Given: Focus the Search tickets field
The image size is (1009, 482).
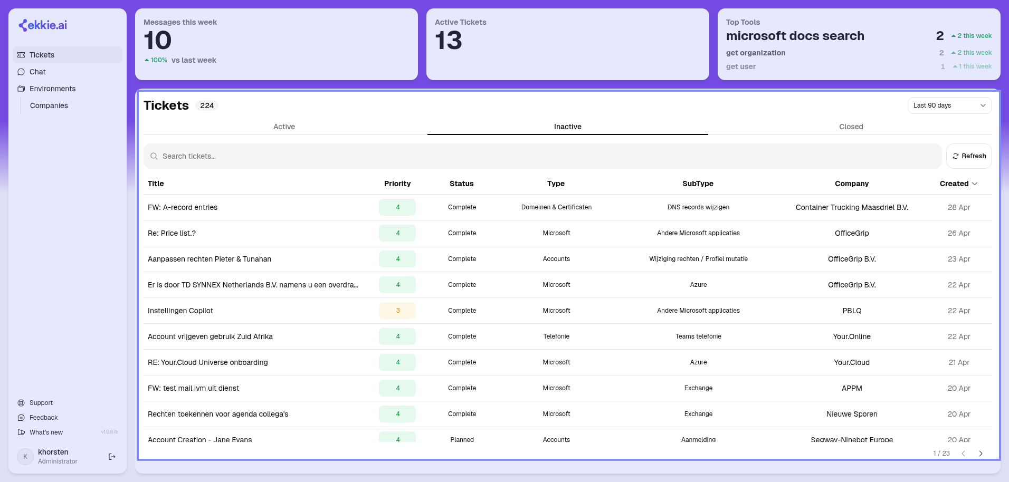Looking at the screenshot, I should [542, 156].
